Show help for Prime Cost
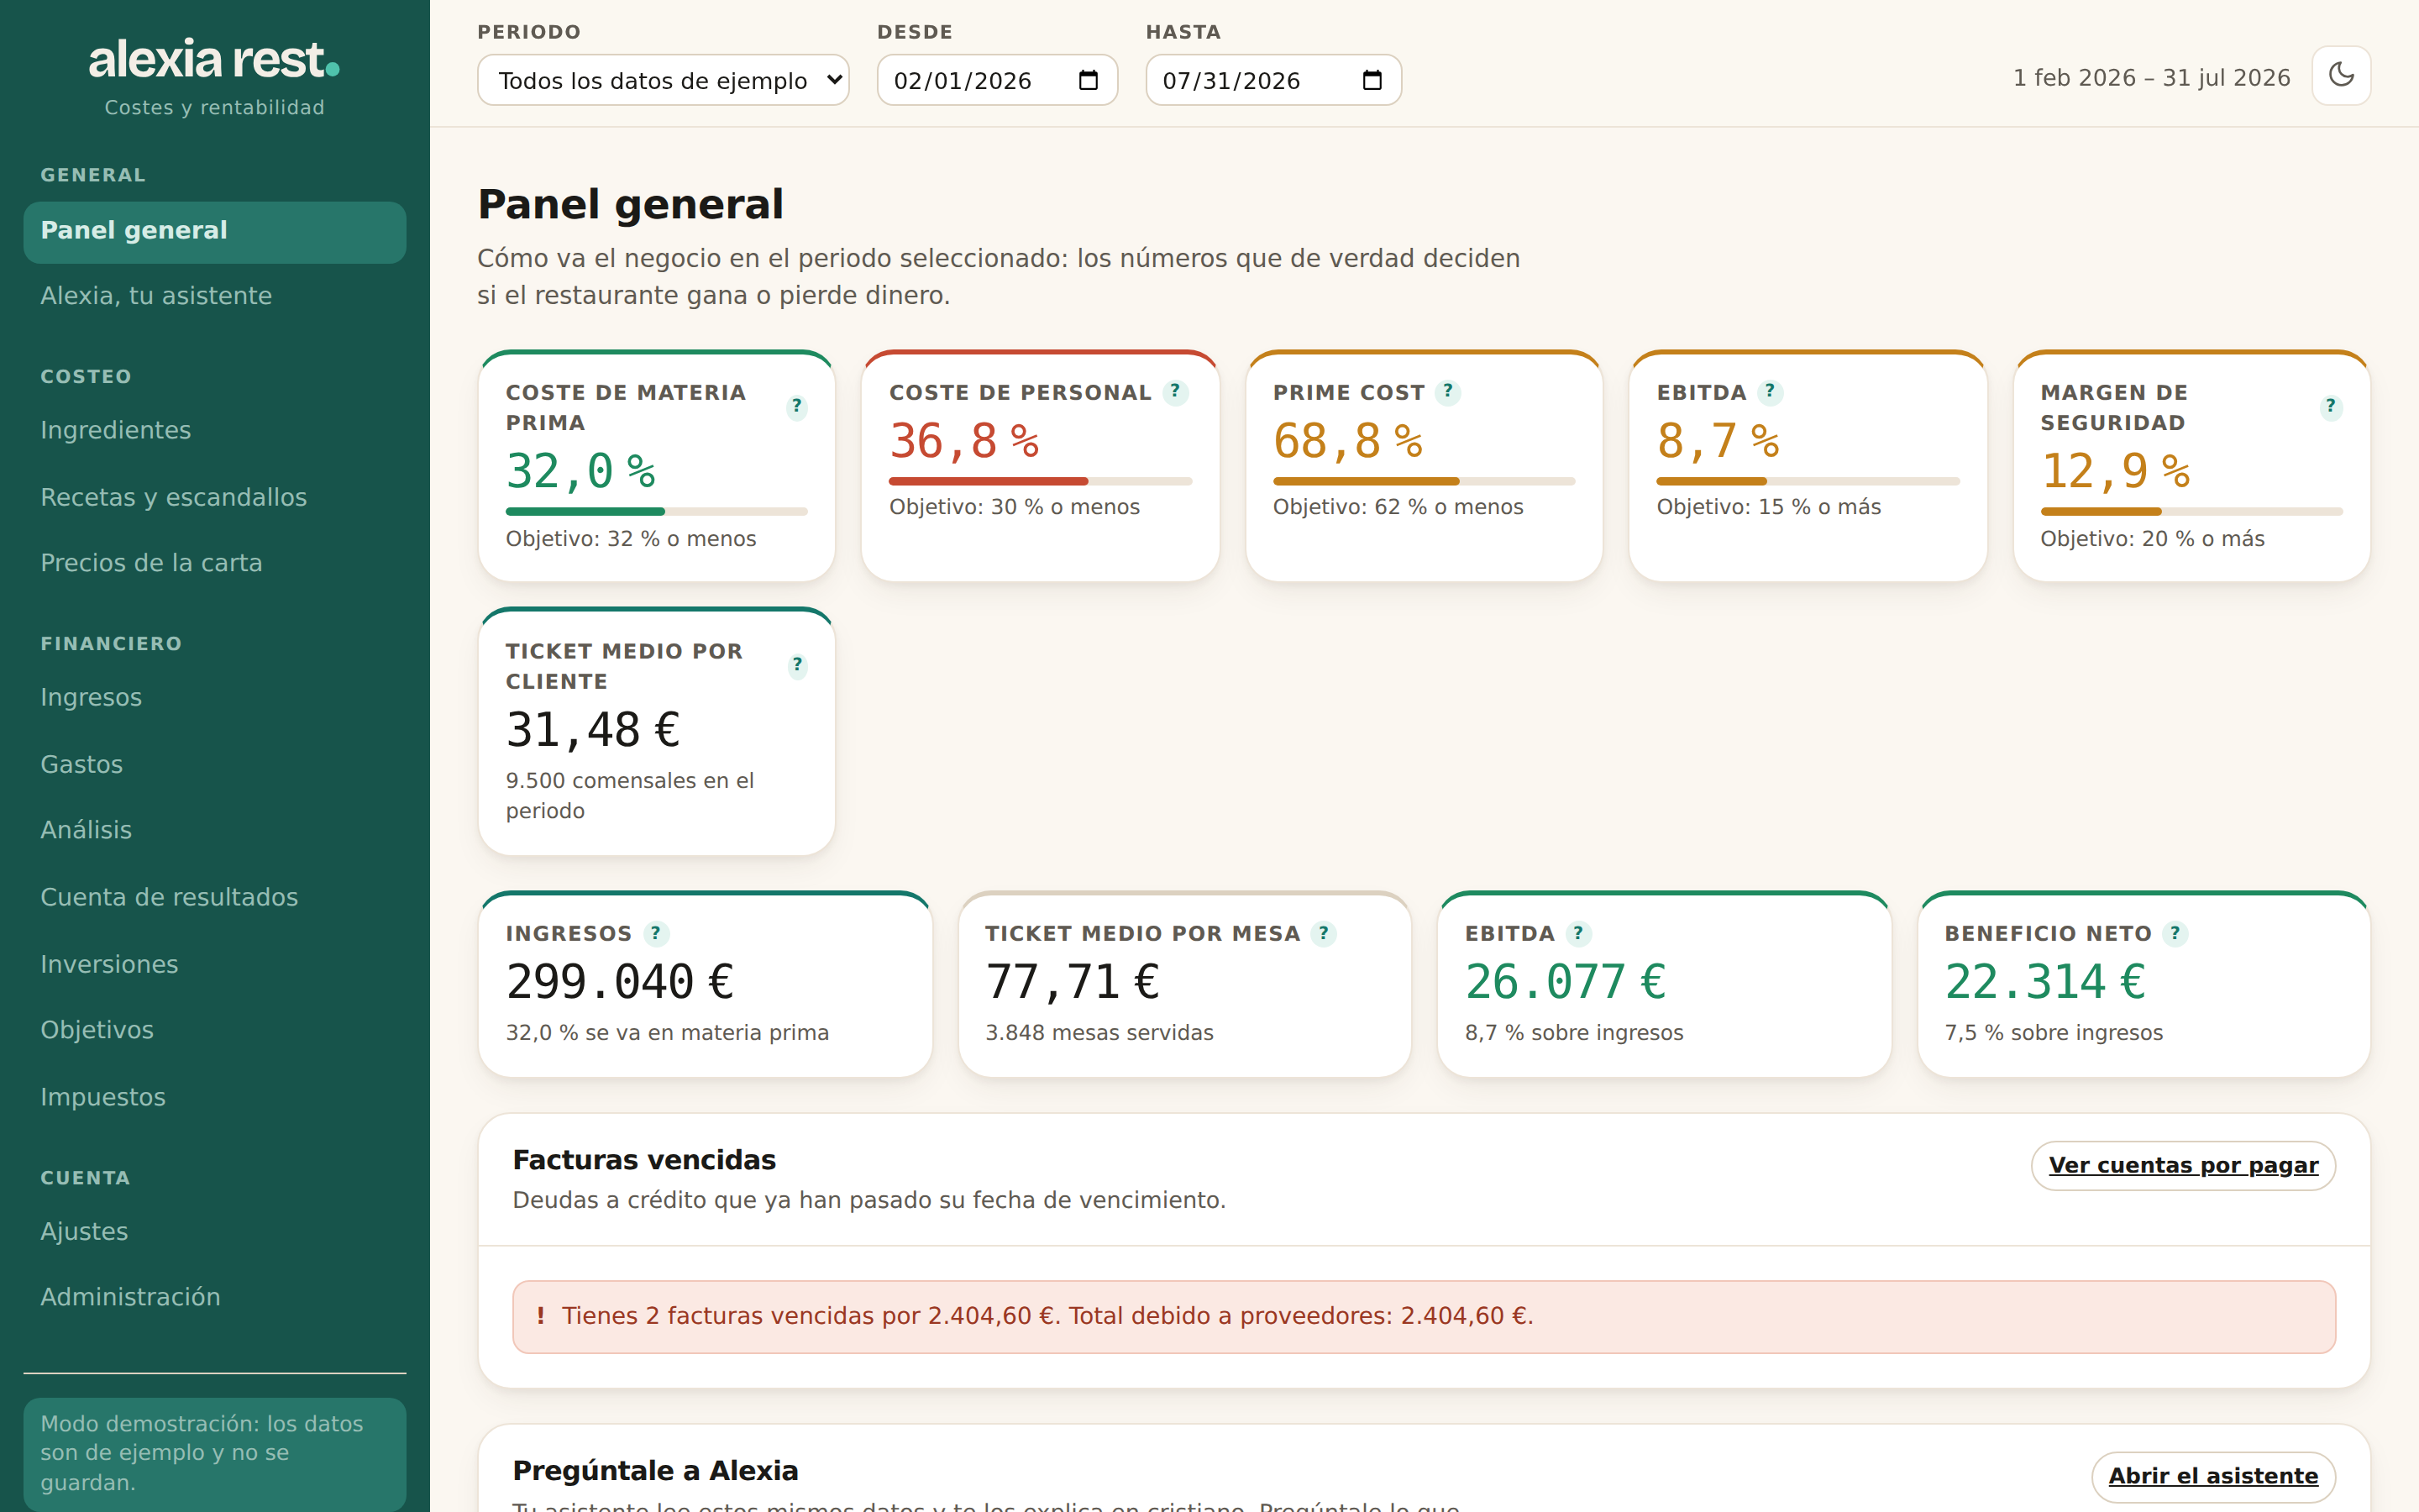2419x1512 pixels. pos(1447,392)
